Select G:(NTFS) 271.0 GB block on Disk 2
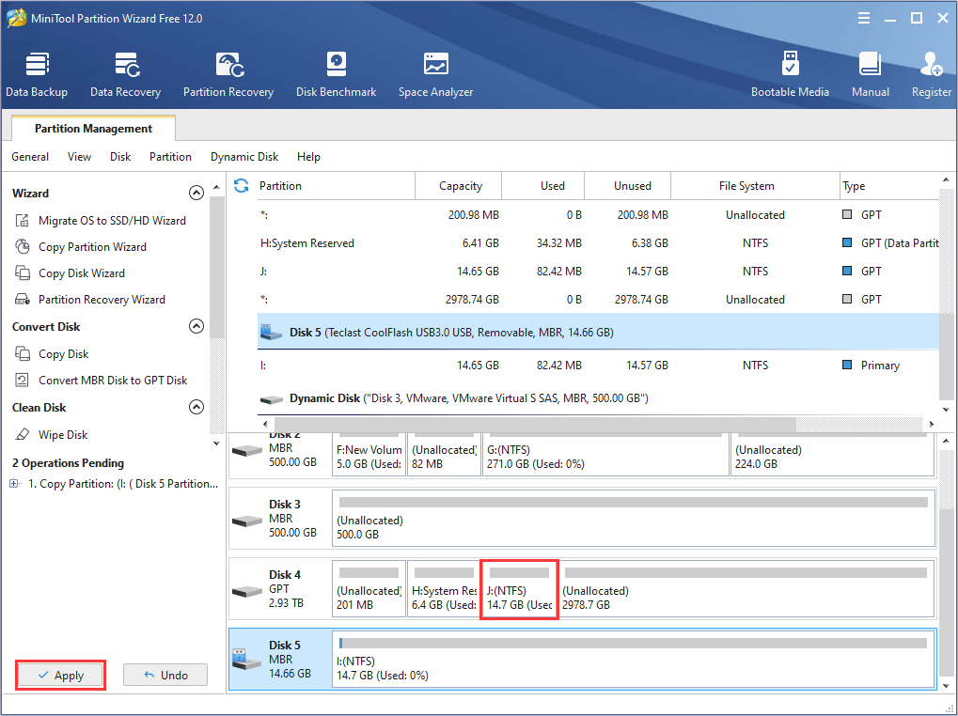The height and width of the screenshot is (716, 958). [x=605, y=455]
